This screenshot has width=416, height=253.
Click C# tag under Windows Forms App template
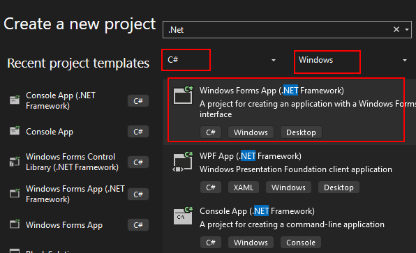coord(211,132)
